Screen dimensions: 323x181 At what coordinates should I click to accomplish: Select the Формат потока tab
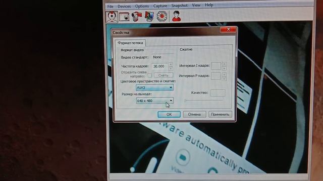(130, 43)
